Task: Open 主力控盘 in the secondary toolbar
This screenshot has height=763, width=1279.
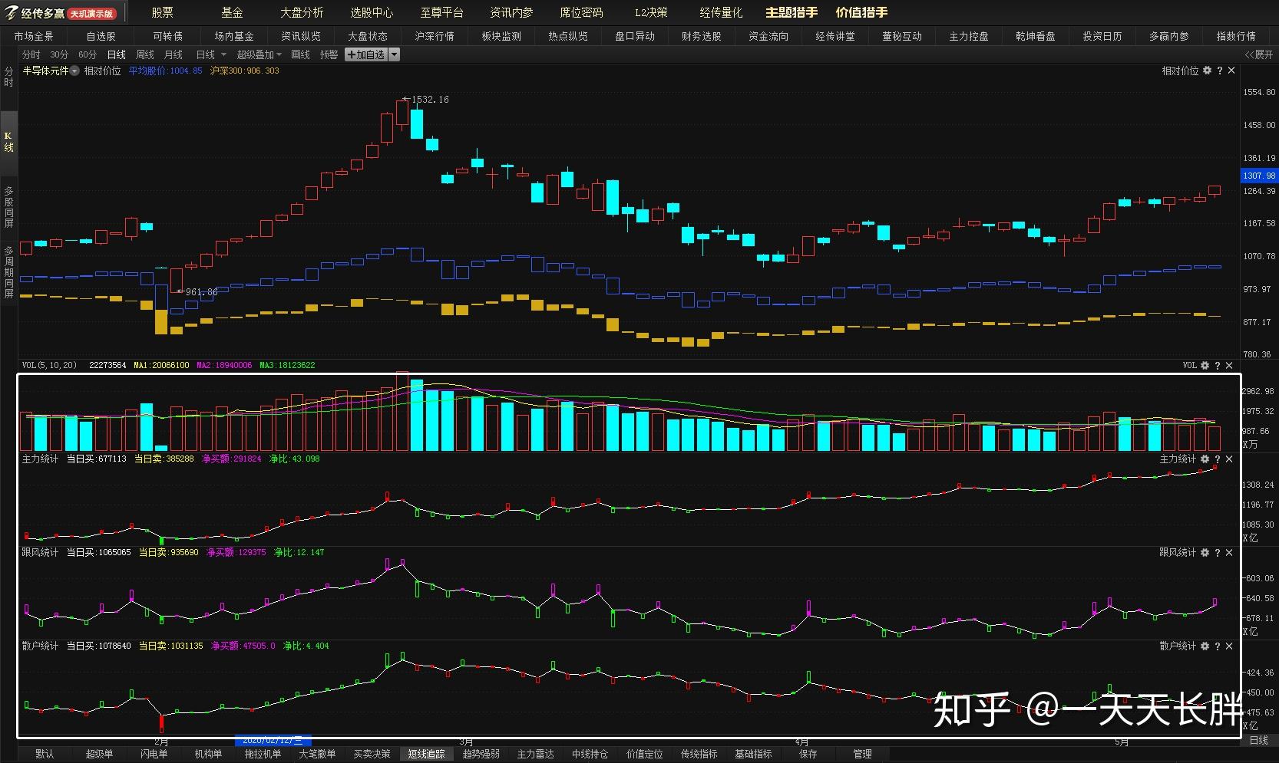Action: pos(969,36)
